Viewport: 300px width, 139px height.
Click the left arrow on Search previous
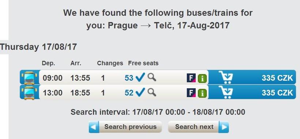(94, 127)
